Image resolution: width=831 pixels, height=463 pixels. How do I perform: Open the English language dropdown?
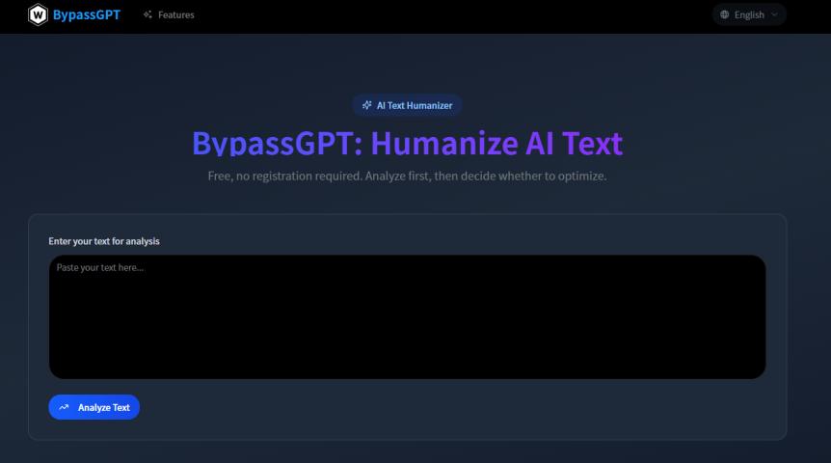(749, 14)
